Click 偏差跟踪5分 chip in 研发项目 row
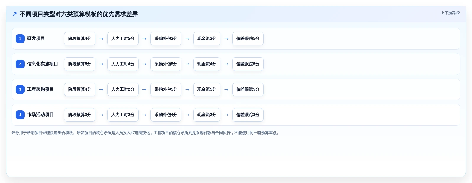 coord(248,39)
